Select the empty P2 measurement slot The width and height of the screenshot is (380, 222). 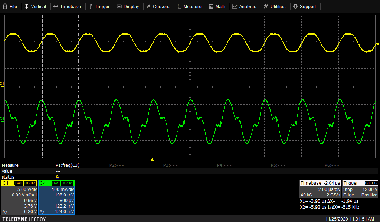coord(117,165)
